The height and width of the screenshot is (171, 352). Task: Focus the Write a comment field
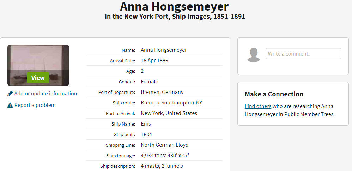pos(304,53)
